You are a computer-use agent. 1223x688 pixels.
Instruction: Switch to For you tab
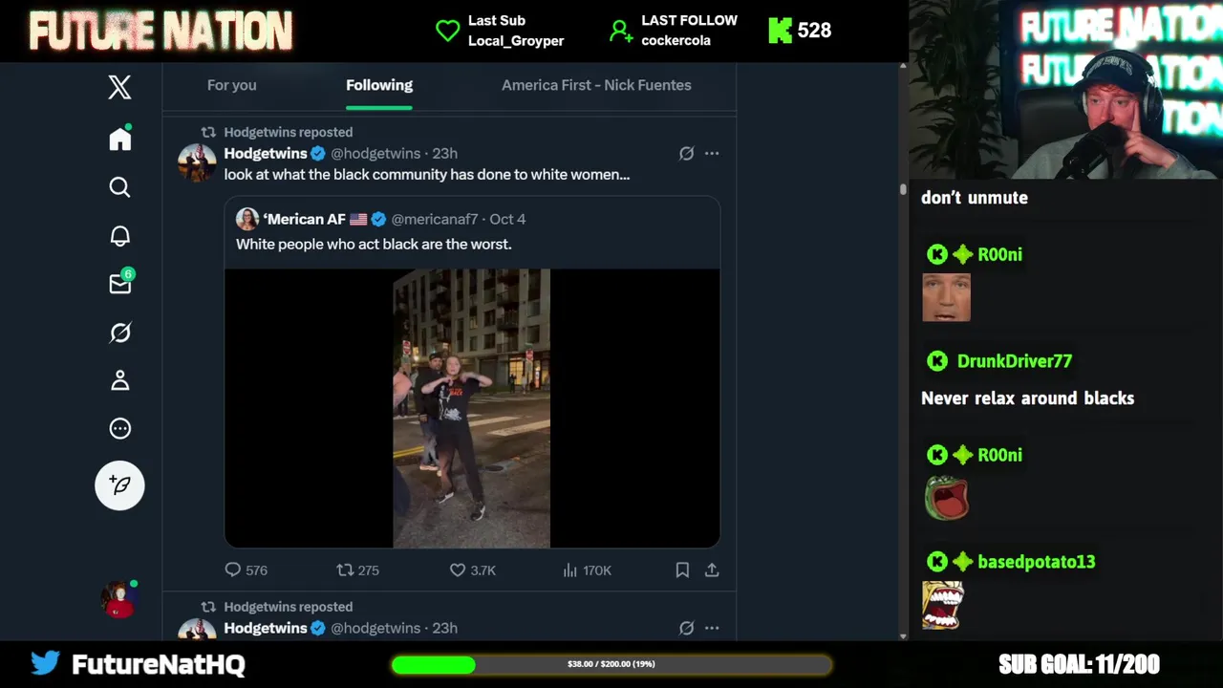(x=231, y=85)
